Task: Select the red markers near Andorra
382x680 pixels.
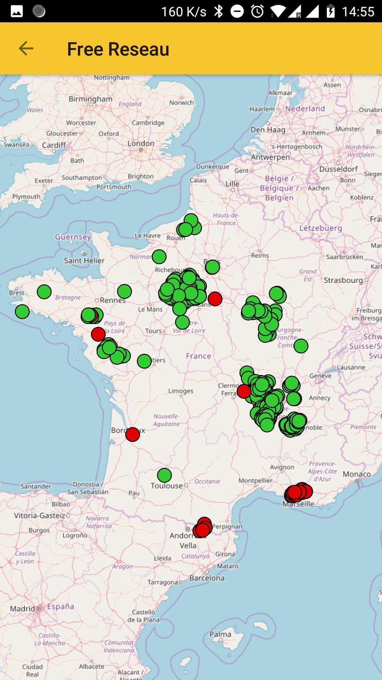Action: (x=203, y=528)
